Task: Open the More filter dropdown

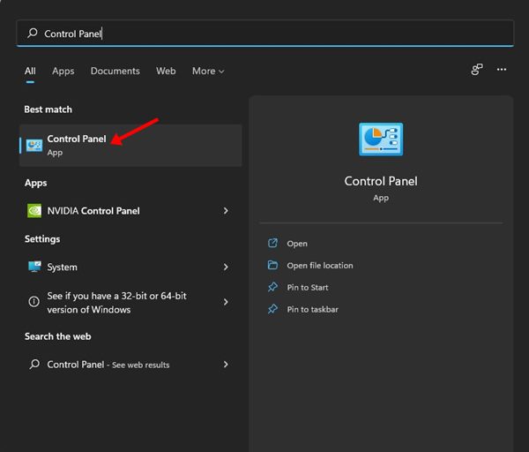Action: coord(208,71)
